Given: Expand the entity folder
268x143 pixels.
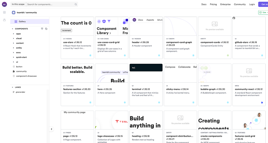Looking at the screenshot, I should pyautogui.click(x=14, y=48).
